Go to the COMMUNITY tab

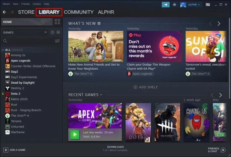79,12
